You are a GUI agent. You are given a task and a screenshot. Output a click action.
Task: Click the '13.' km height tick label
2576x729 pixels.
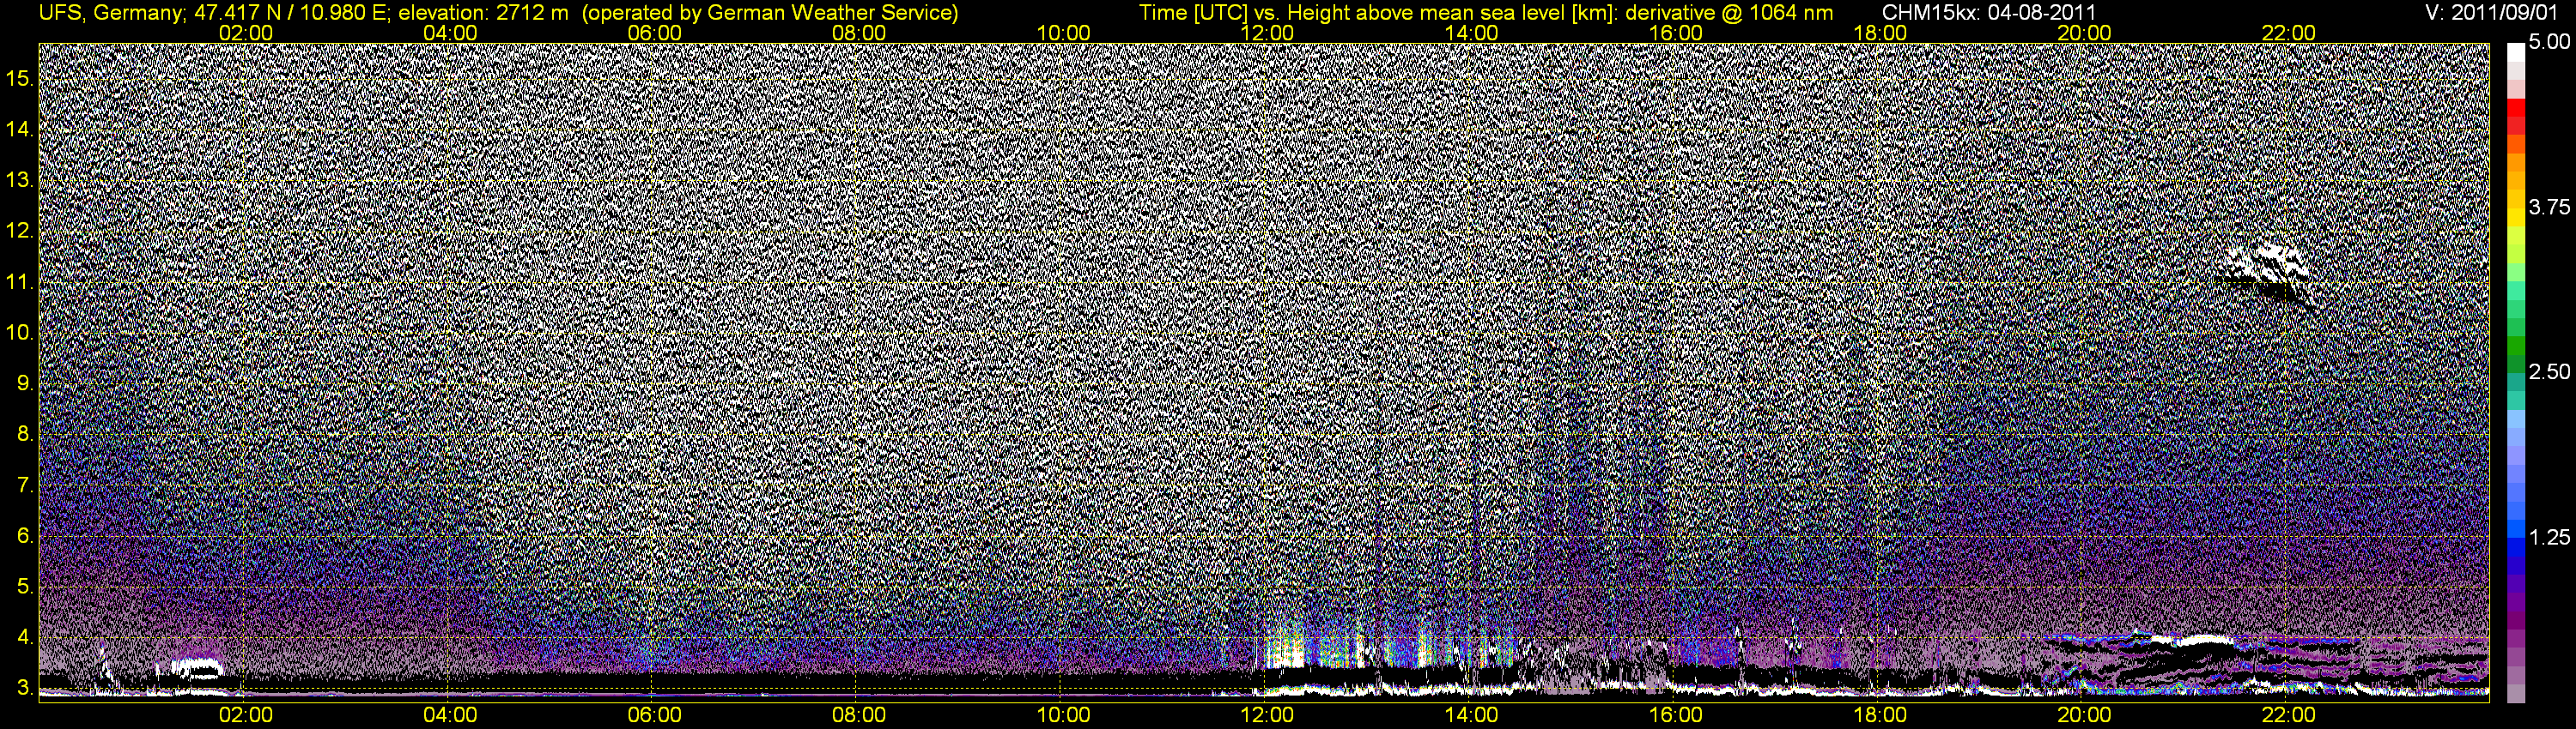coord(20,180)
